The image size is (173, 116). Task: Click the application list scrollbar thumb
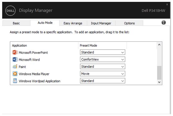159,73
